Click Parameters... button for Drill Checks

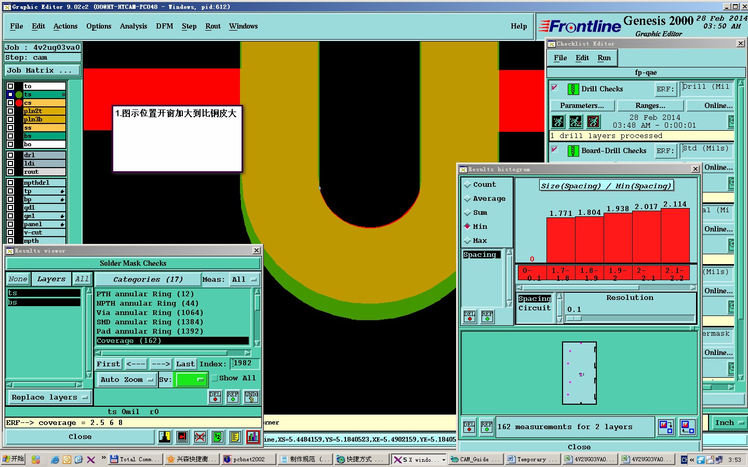coord(582,105)
